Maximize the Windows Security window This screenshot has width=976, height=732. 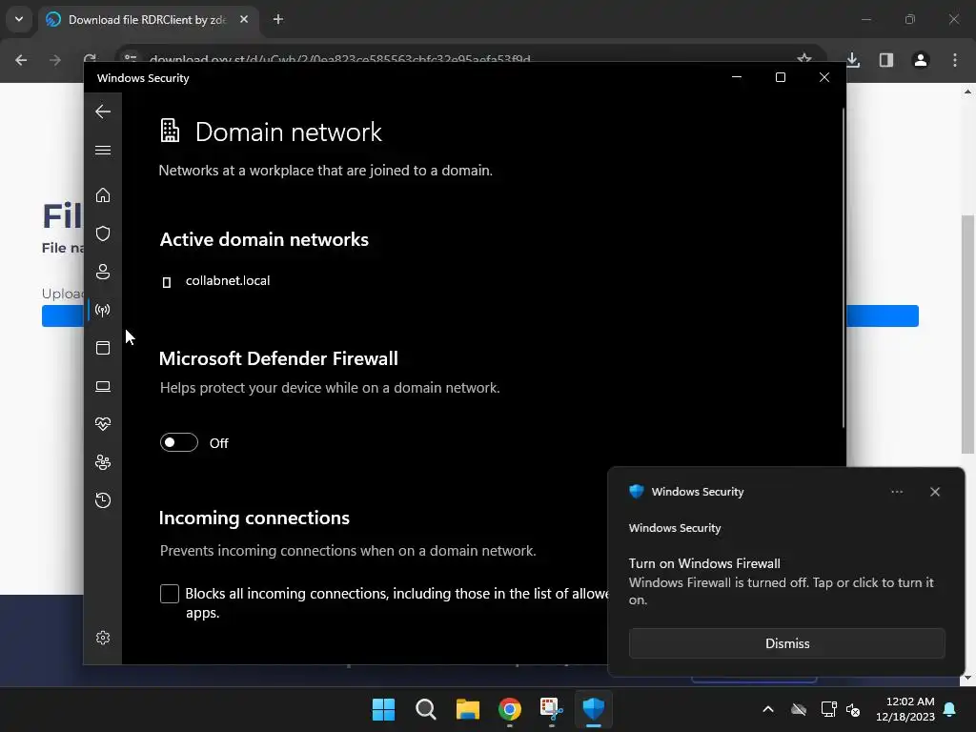(780, 77)
